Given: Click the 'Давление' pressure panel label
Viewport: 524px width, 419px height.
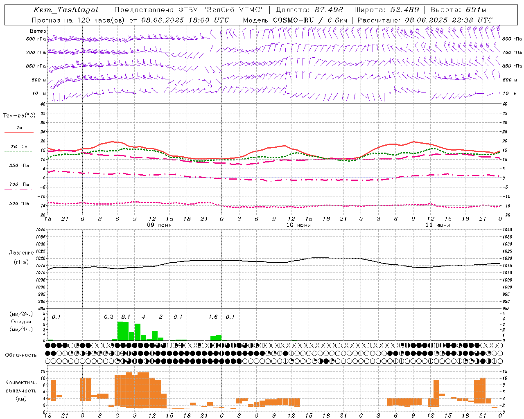Looking at the screenshot, I should tap(21, 253).
